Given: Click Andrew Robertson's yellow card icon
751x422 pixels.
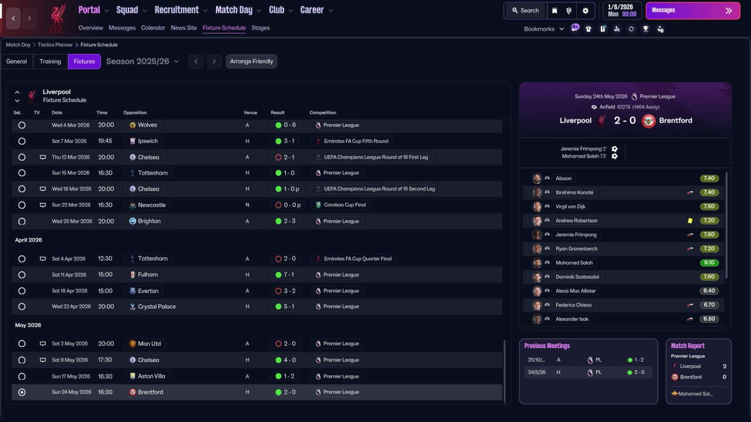Looking at the screenshot, I should pyautogui.click(x=691, y=220).
